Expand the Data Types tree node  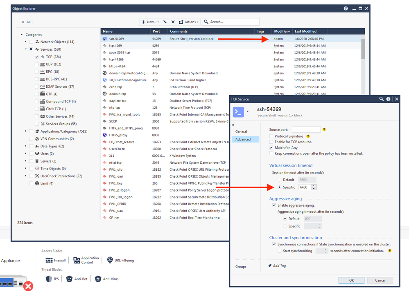tap(25, 146)
